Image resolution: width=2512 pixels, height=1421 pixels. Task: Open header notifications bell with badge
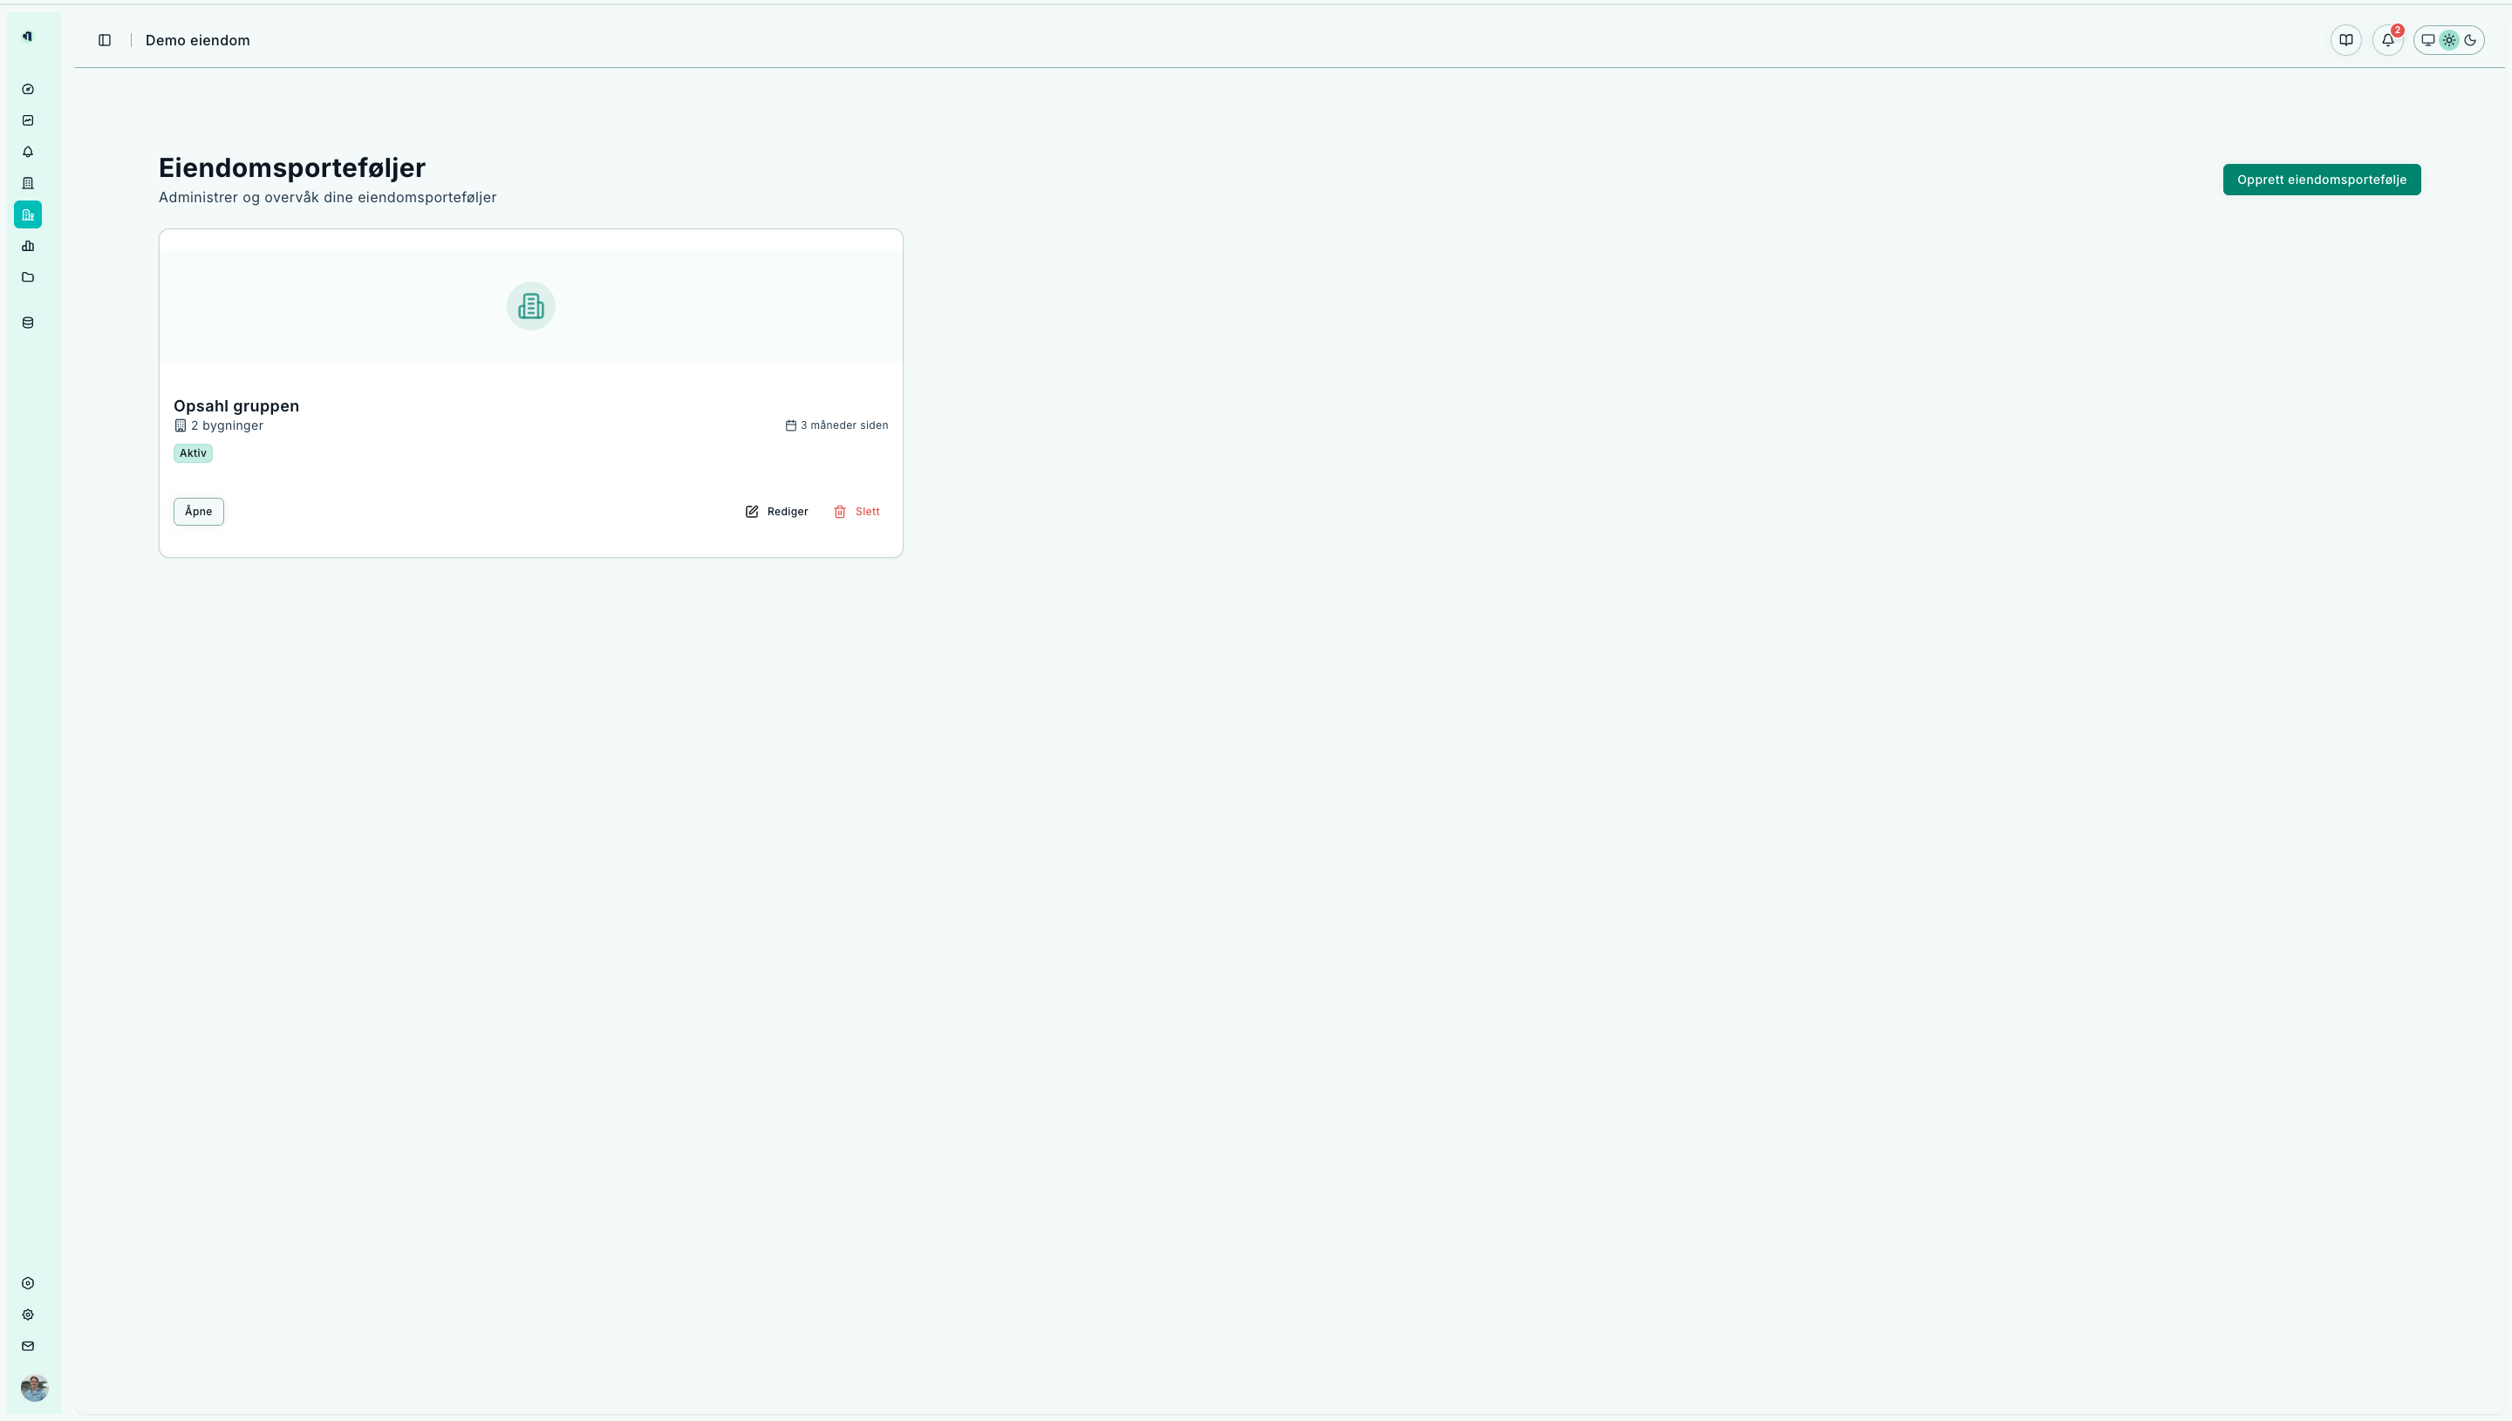pos(2387,40)
